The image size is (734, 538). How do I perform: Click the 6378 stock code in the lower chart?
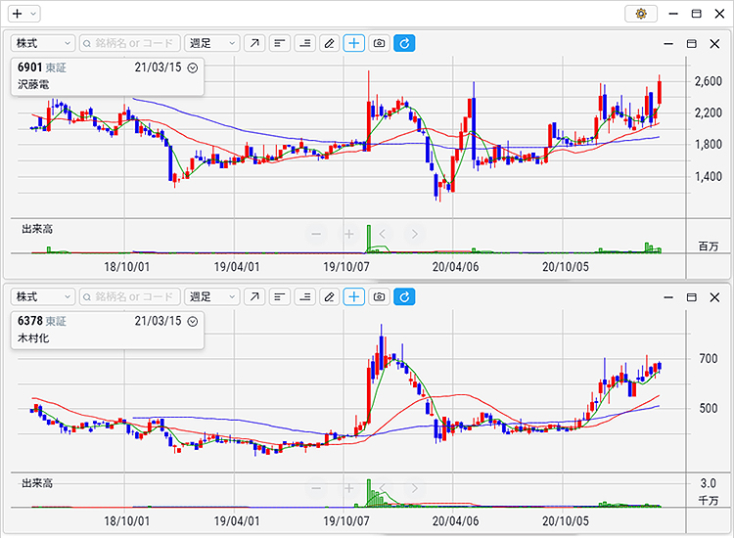coord(30,321)
